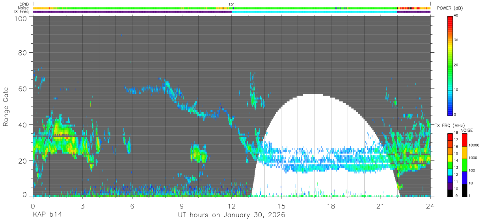Click the 40 label on the power colorbar
The image size is (484, 223).
457,15
